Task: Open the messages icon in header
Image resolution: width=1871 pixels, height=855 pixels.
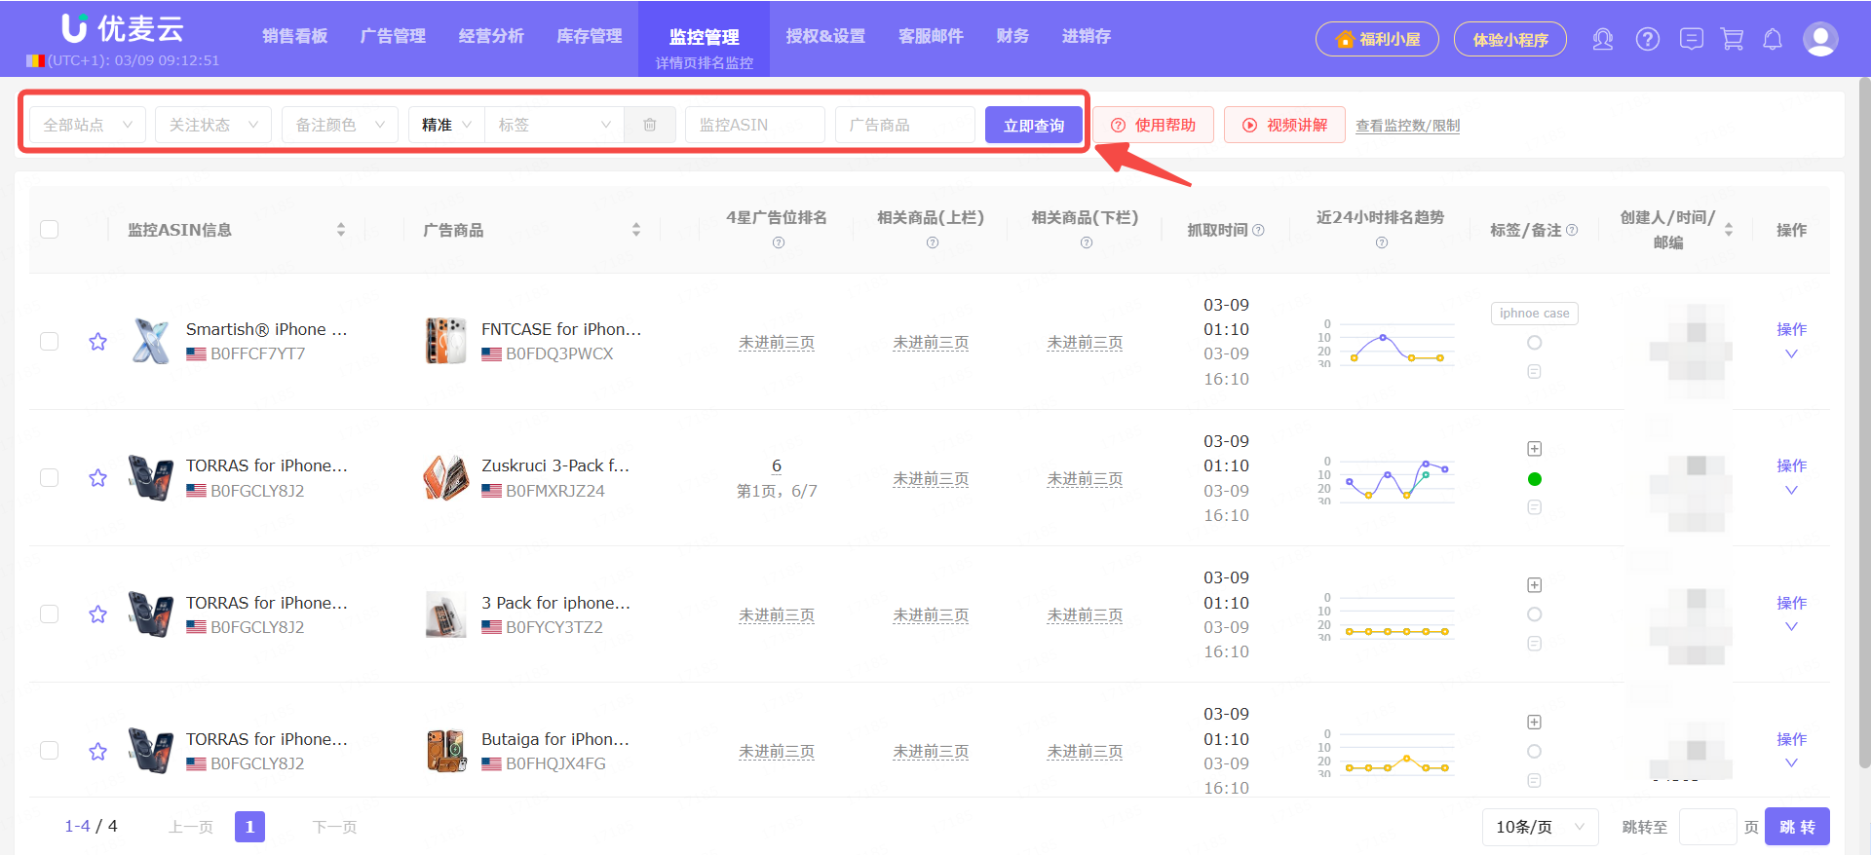Action: pos(1691,39)
